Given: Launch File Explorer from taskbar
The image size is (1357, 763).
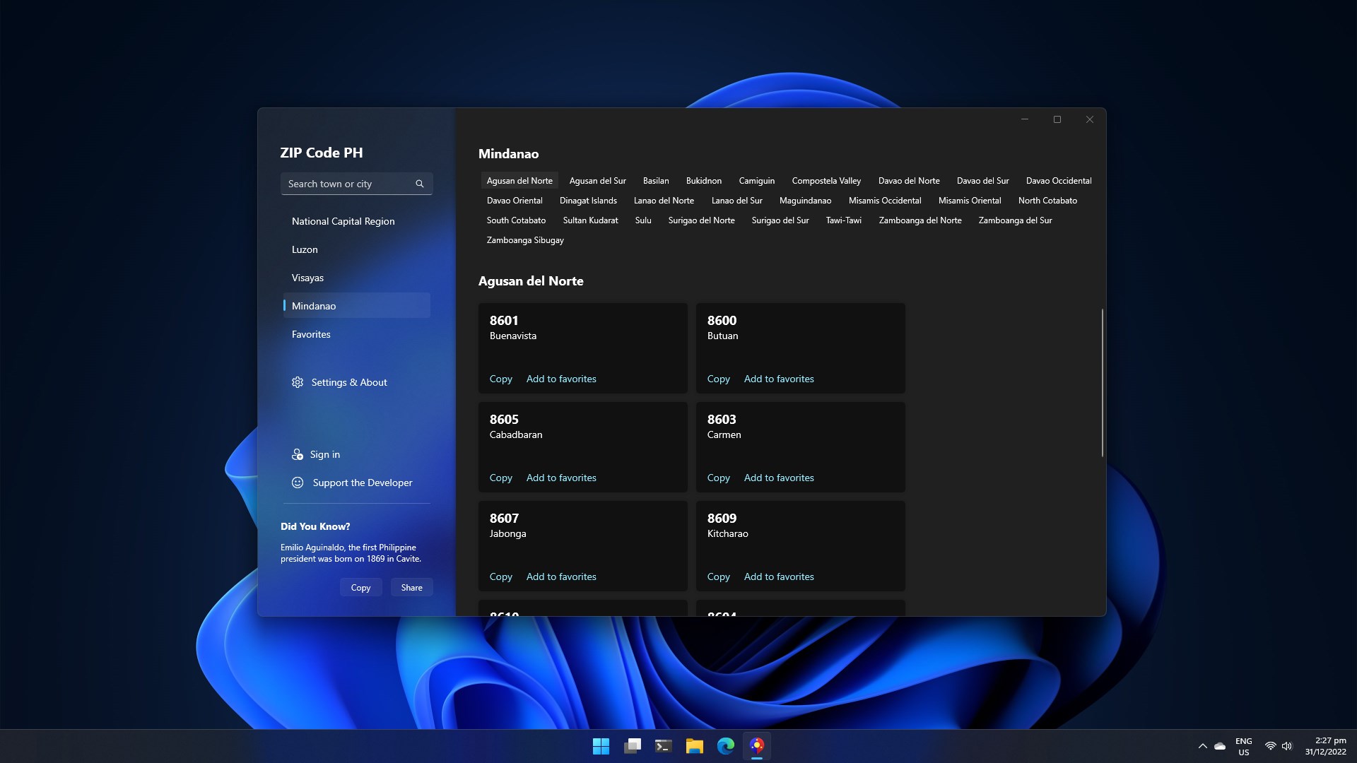Looking at the screenshot, I should [x=694, y=746].
